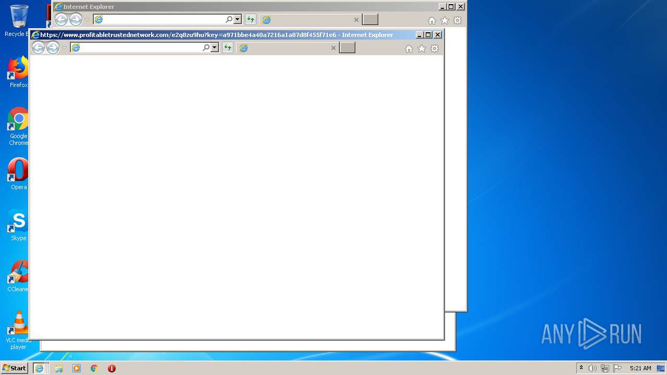Minimize the front Internet Explorer window
Viewport: 667px width, 375px height.
pyautogui.click(x=419, y=35)
